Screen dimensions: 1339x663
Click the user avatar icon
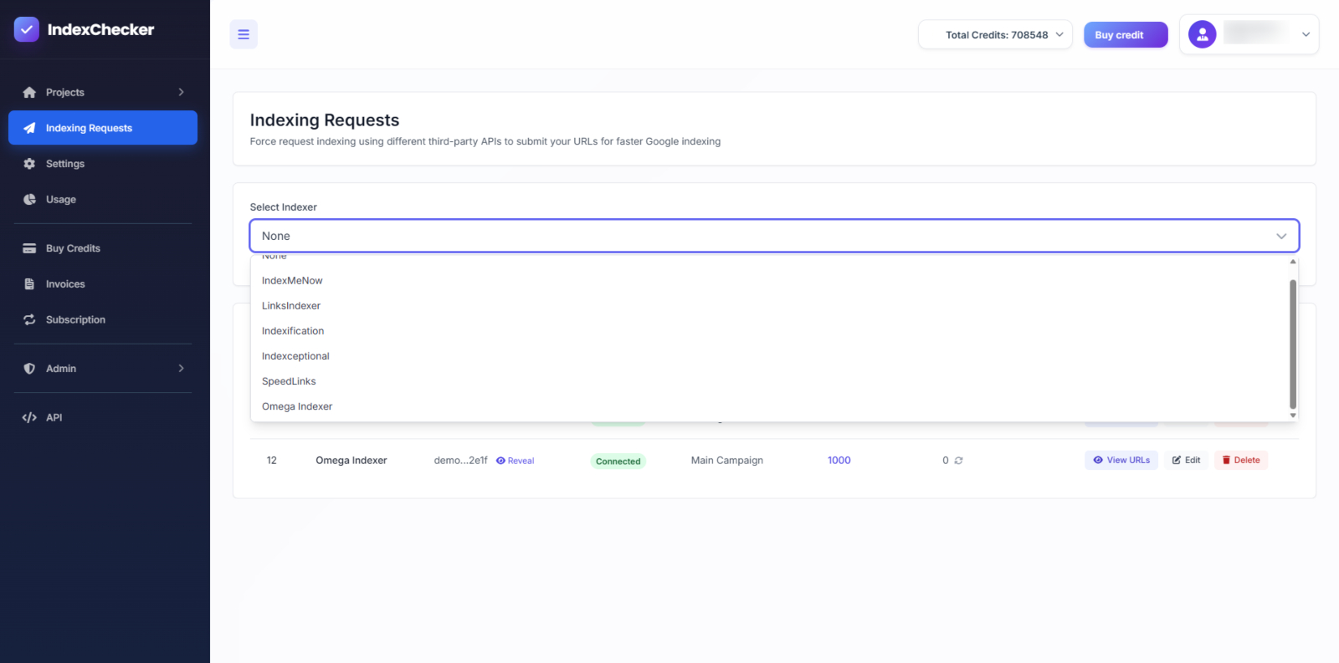point(1202,34)
